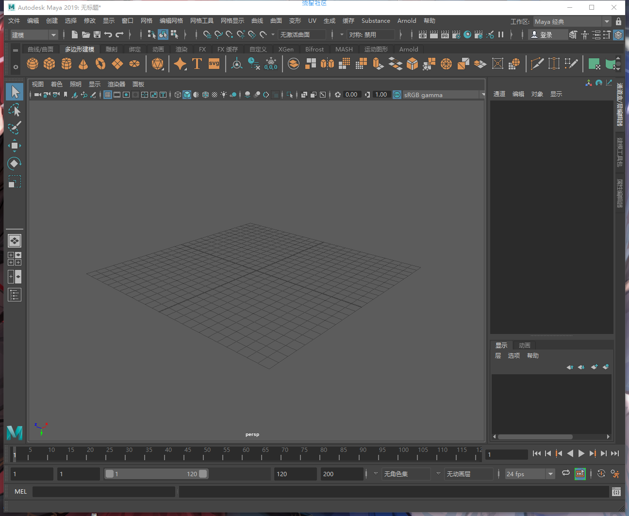Click frame 50 on the time slider
Image resolution: width=629 pixels, height=516 pixels.
coord(207,454)
